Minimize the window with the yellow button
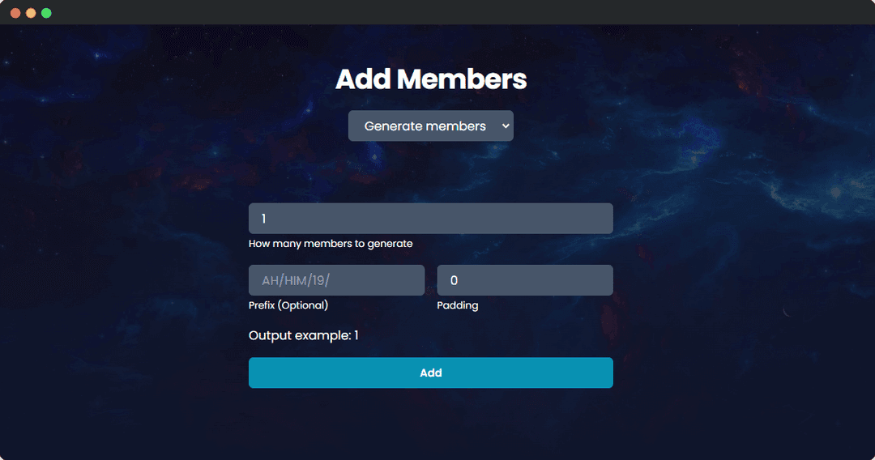The image size is (875, 460). click(32, 13)
